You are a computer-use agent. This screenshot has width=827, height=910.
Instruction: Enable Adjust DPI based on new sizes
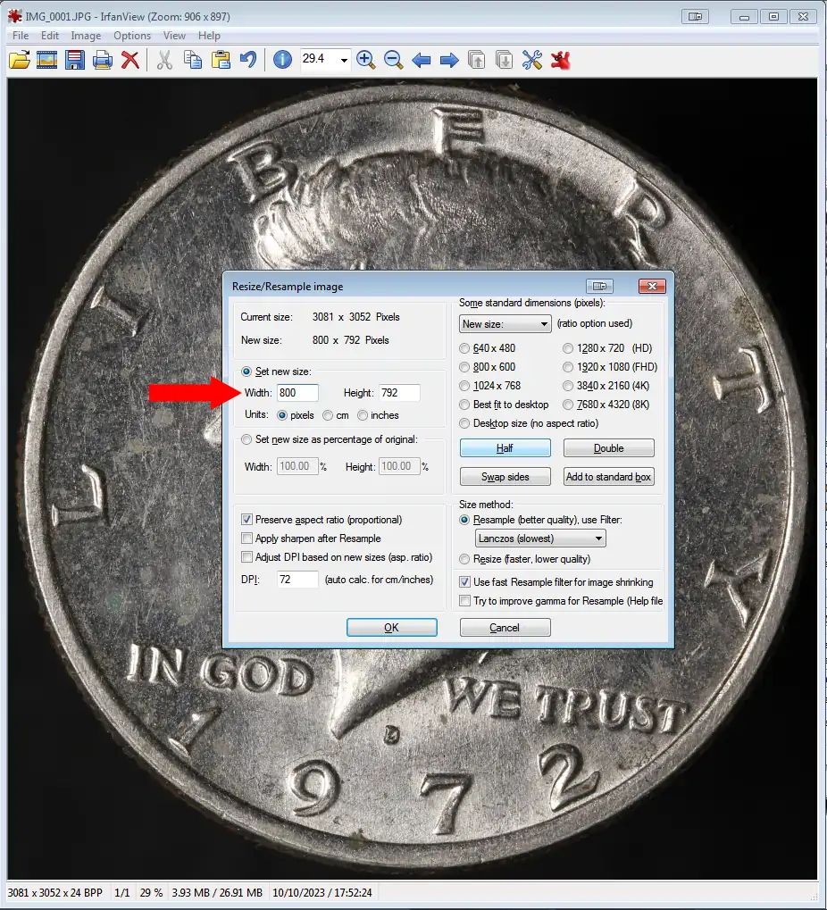pyautogui.click(x=246, y=557)
